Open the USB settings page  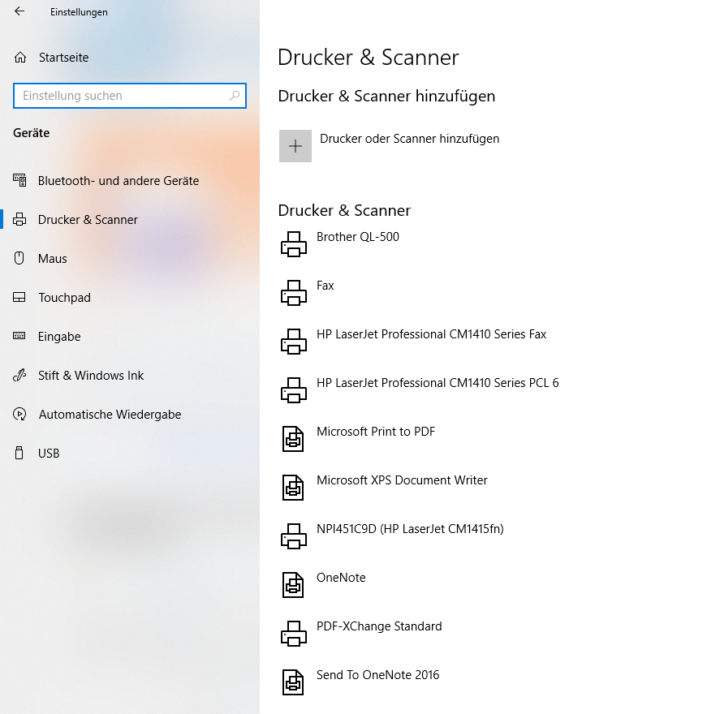click(49, 454)
